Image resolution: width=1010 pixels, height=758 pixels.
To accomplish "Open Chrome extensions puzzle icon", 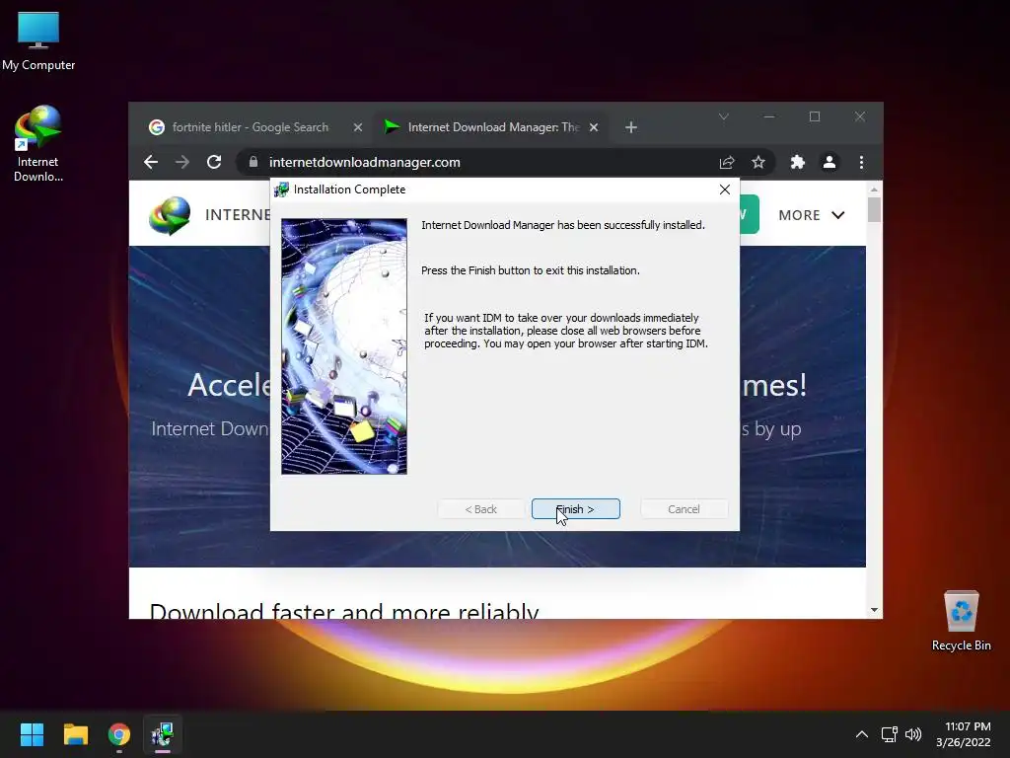I will pyautogui.click(x=797, y=163).
